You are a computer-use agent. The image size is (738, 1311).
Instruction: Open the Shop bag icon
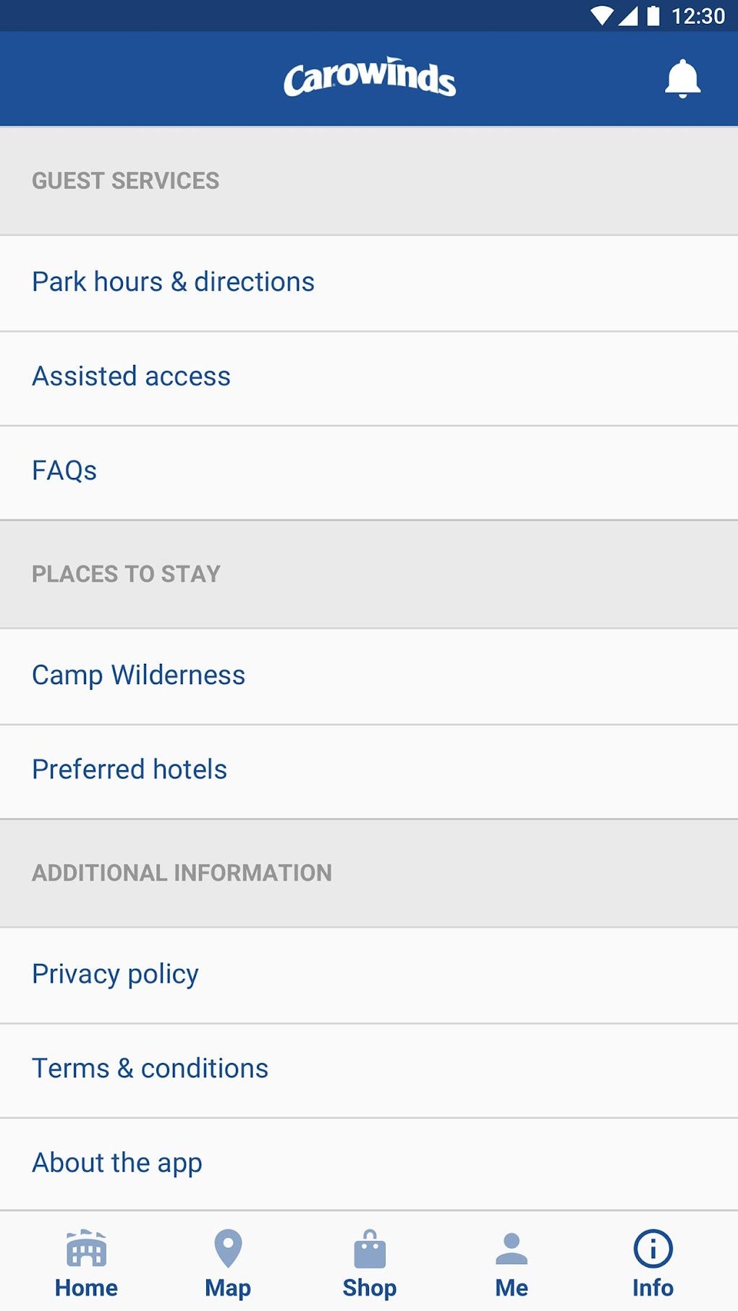(x=370, y=1249)
